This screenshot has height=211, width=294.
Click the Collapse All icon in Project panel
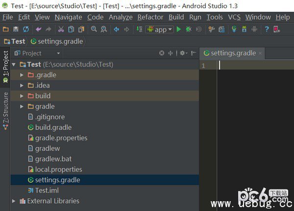point(170,53)
